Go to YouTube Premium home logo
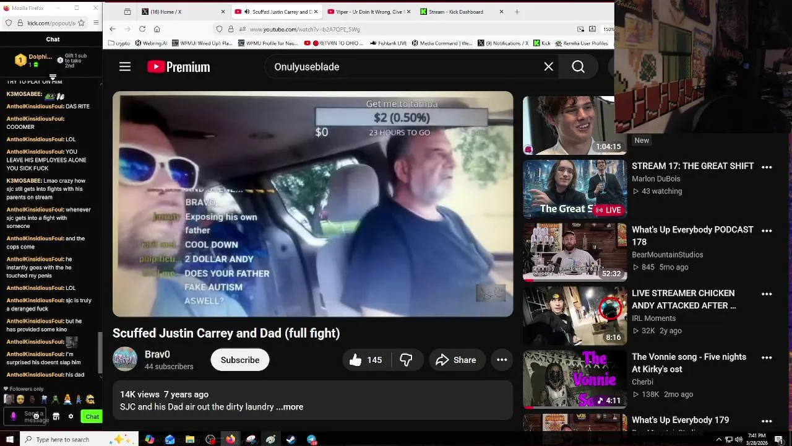792x446 pixels. click(x=179, y=67)
